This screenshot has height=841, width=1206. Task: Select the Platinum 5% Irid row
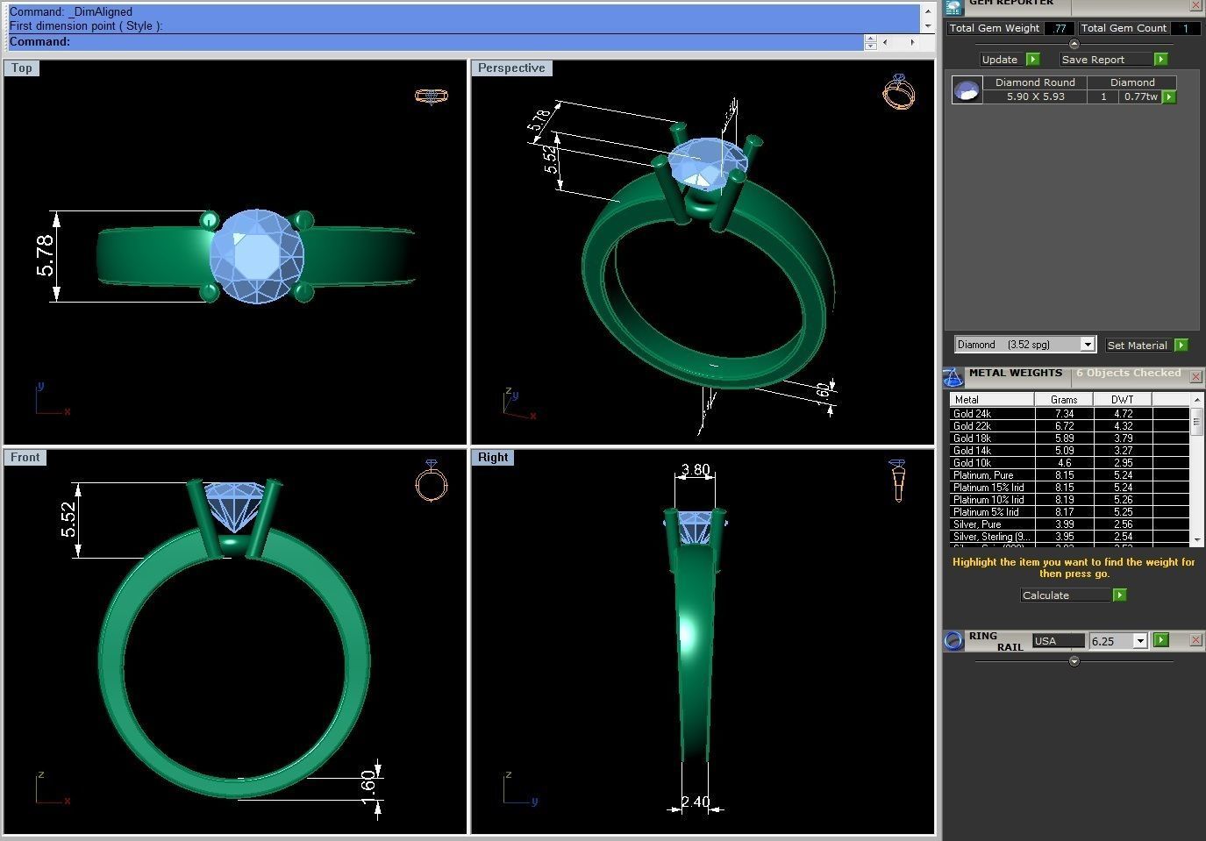[x=1069, y=512]
